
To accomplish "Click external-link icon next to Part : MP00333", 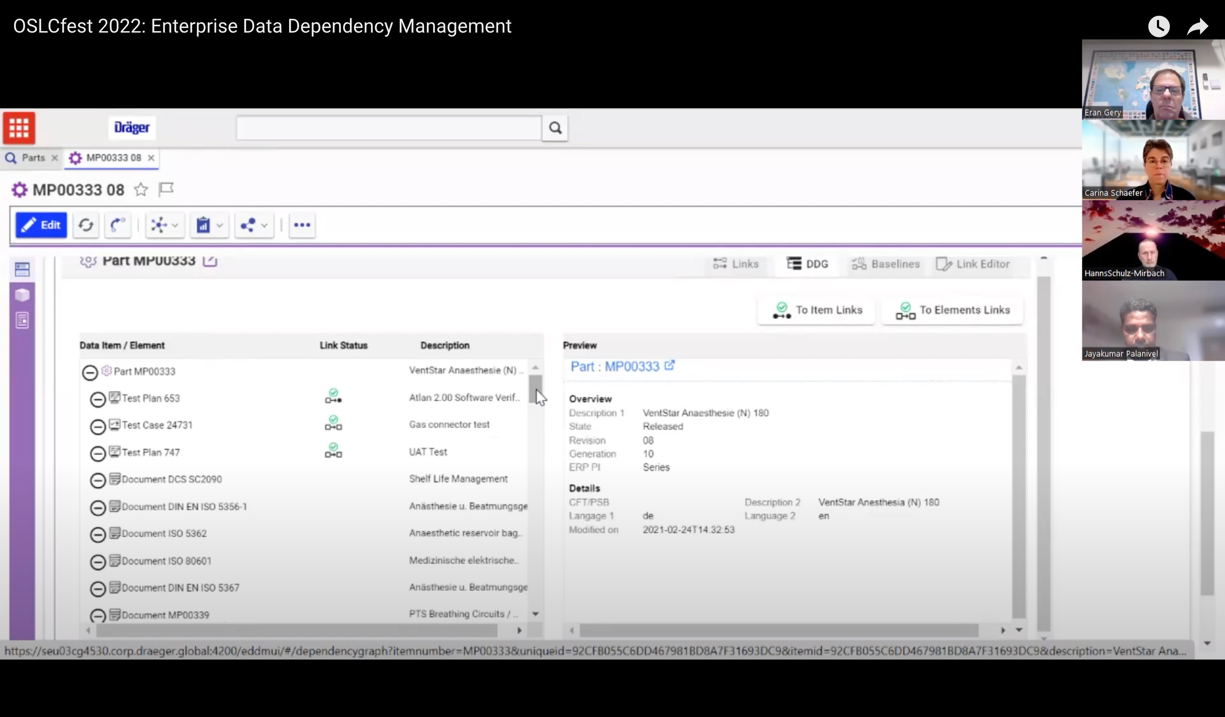I will click(x=669, y=365).
